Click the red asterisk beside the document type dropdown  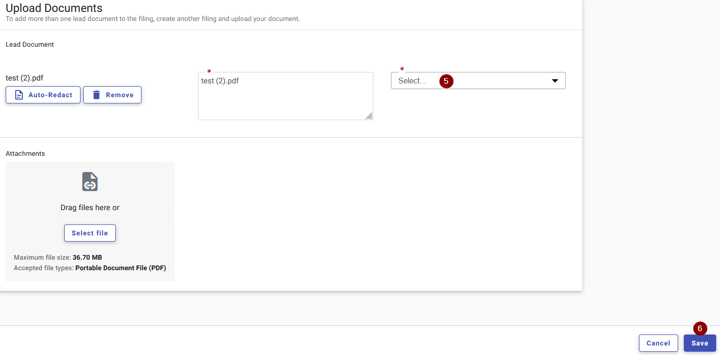402,69
